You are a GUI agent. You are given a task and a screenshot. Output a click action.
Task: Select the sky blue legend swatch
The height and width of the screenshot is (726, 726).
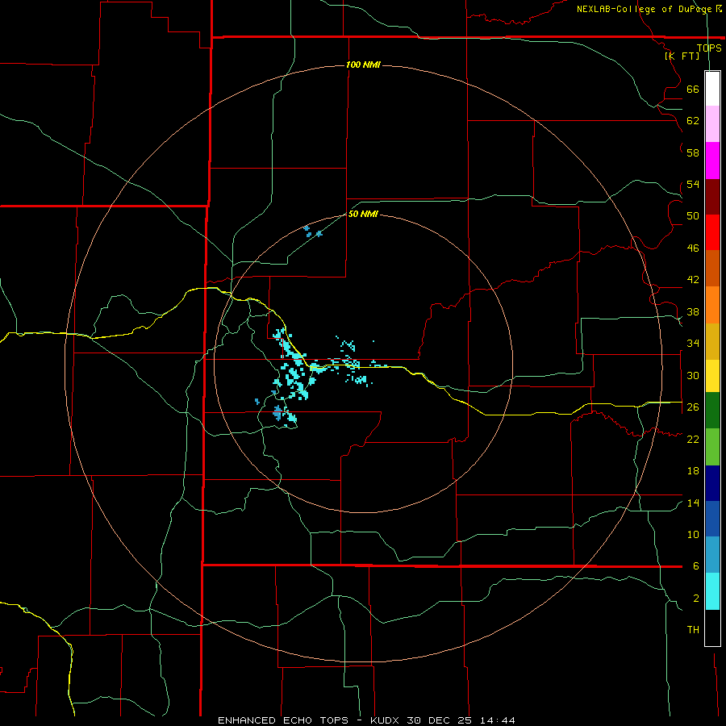[x=712, y=555]
